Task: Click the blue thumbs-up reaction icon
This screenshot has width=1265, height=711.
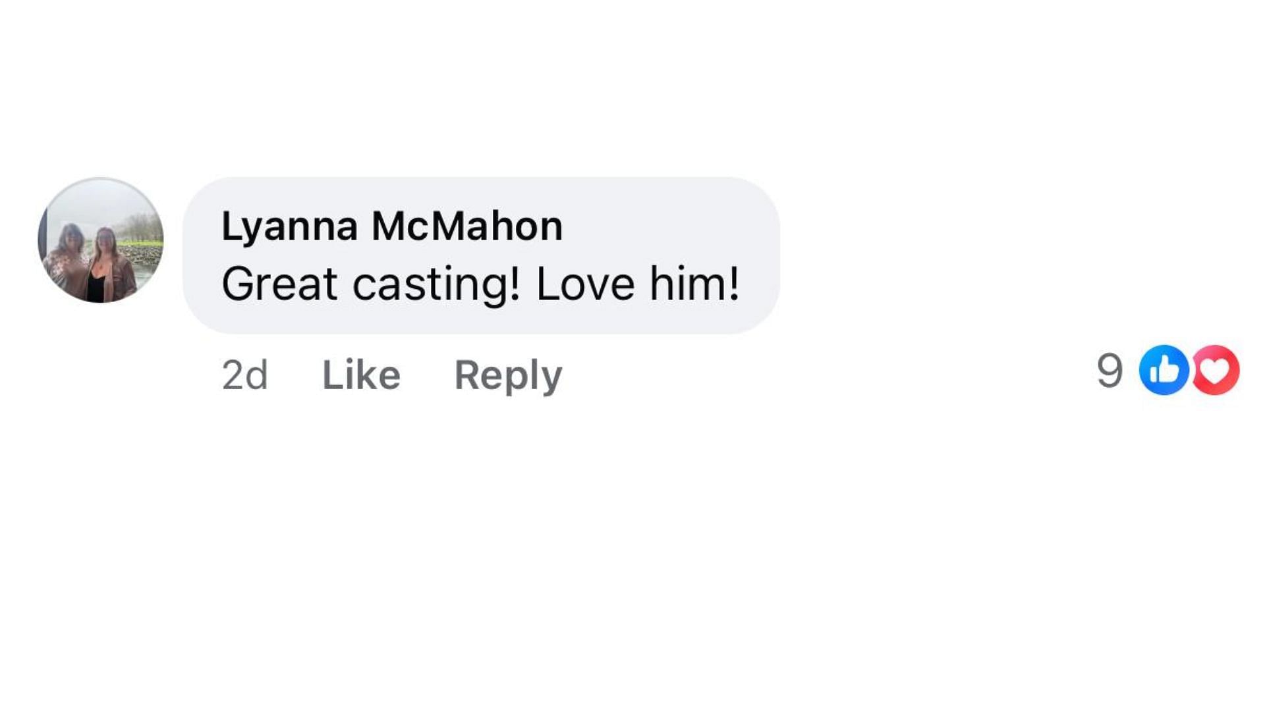Action: 1163,370
